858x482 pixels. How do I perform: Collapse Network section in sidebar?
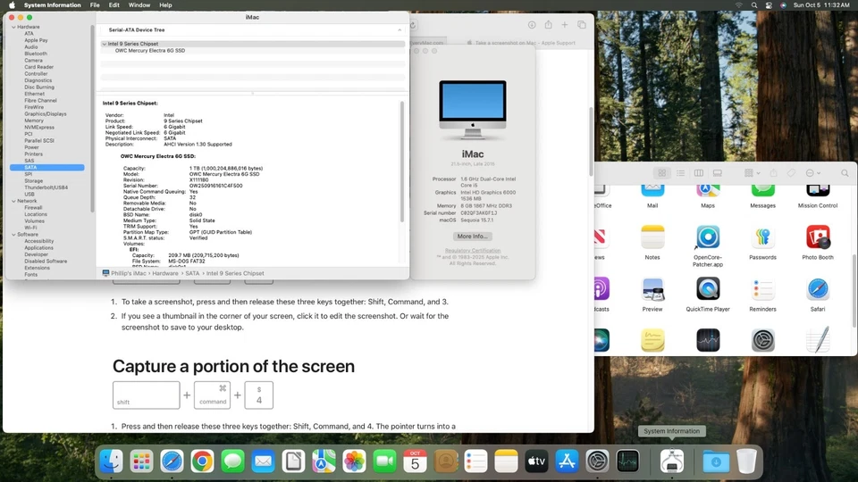tap(13, 201)
